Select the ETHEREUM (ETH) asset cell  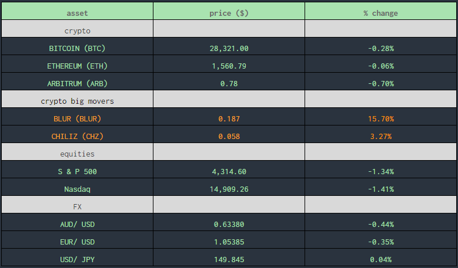pos(78,64)
